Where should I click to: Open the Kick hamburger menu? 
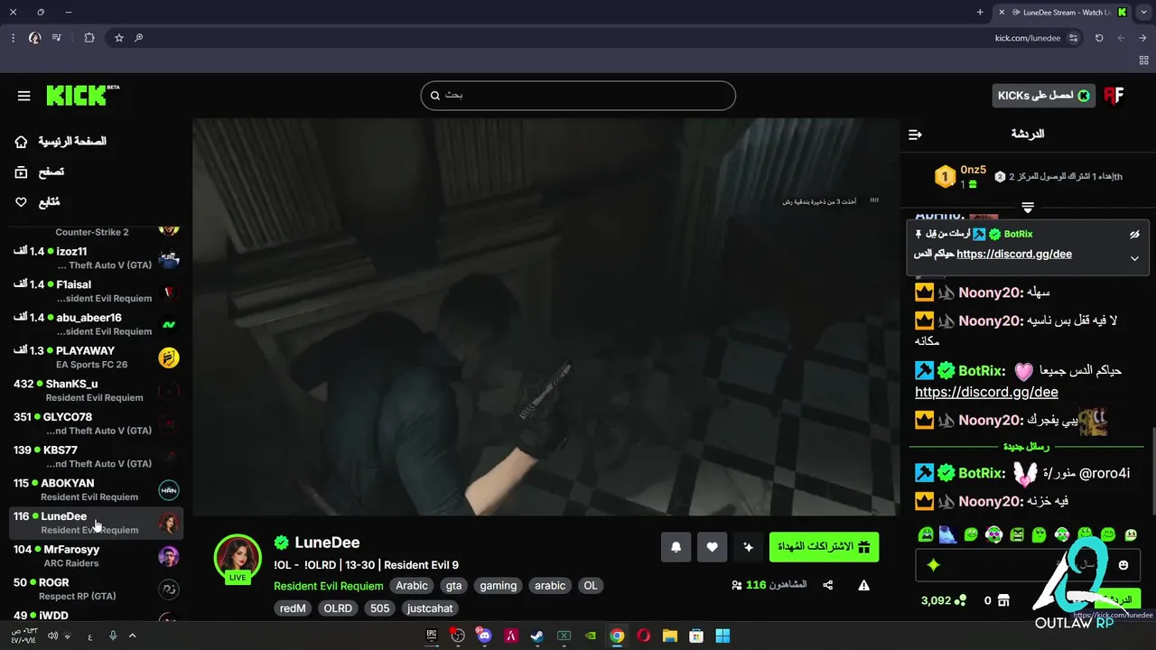tap(24, 96)
